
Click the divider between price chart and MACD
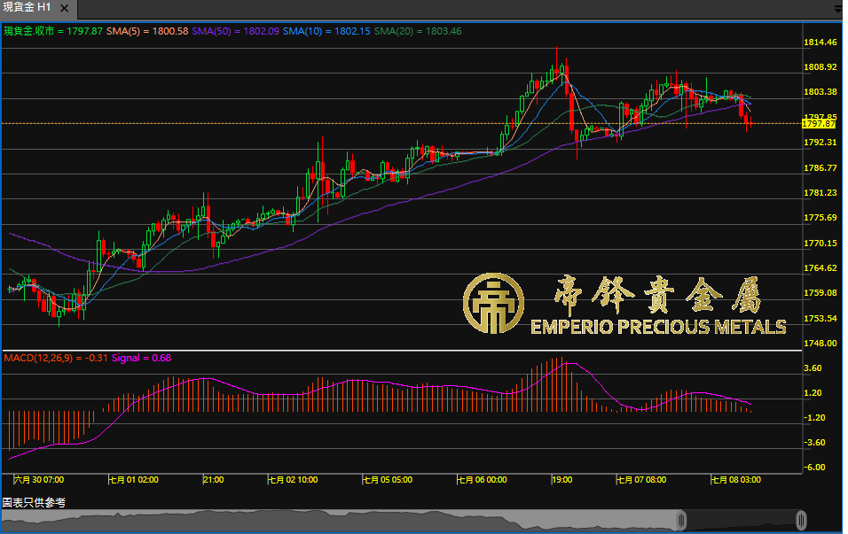(x=399, y=351)
